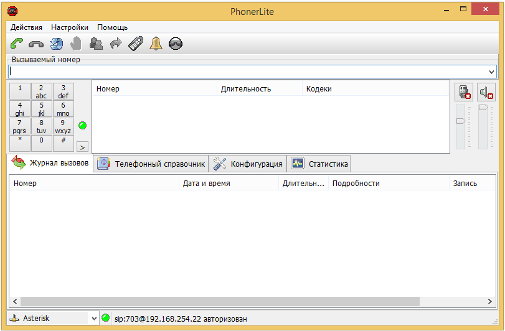Open the Настройки menu
Viewport: 505px width, 331px height.
tap(69, 27)
